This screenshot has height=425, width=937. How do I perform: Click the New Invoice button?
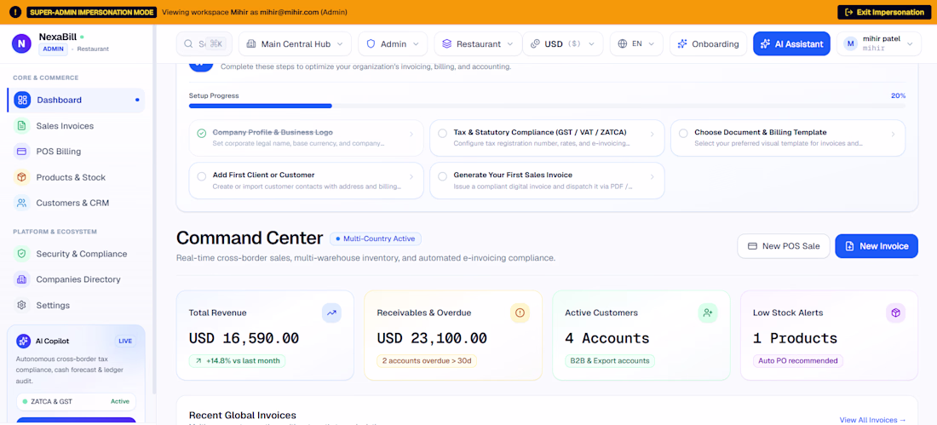[x=876, y=246]
